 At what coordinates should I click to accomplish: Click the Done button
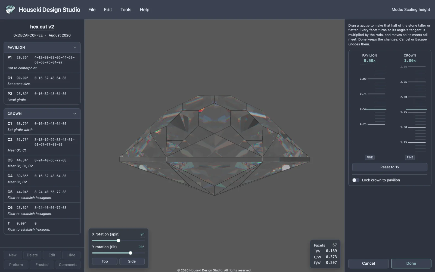[x=411, y=263]
